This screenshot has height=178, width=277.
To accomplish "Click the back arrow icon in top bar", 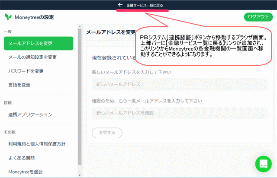I will coord(120,5).
